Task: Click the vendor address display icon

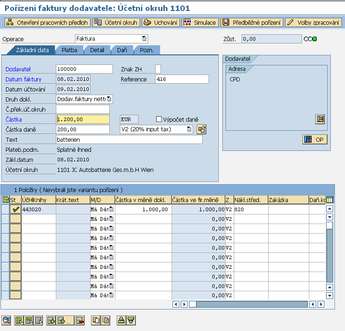Action: pos(320,119)
